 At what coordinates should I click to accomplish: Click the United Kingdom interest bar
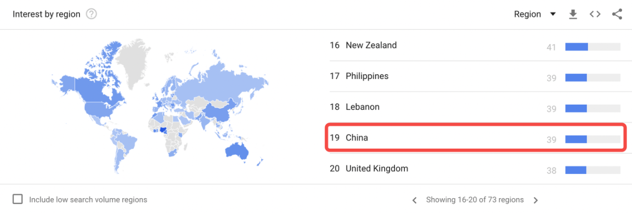click(592, 170)
